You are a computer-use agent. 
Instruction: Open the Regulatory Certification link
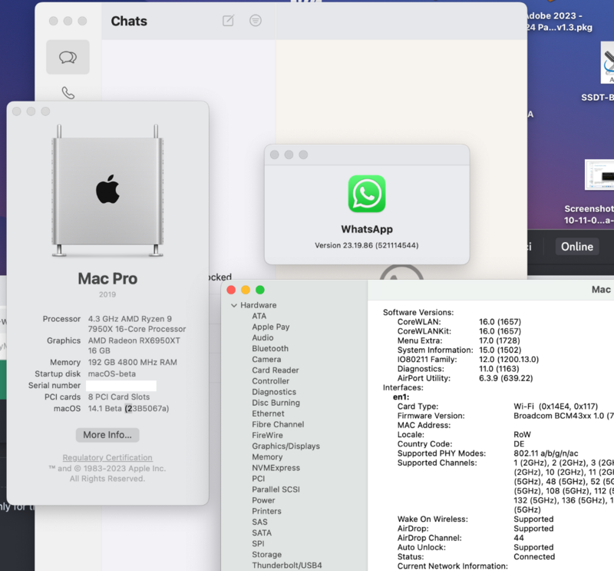point(107,458)
